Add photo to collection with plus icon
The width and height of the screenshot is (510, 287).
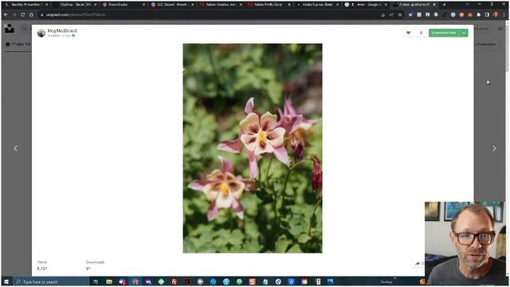click(x=421, y=33)
